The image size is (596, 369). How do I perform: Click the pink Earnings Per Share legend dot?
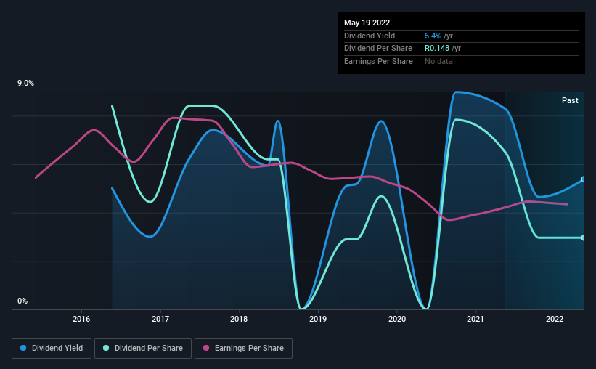pos(206,348)
